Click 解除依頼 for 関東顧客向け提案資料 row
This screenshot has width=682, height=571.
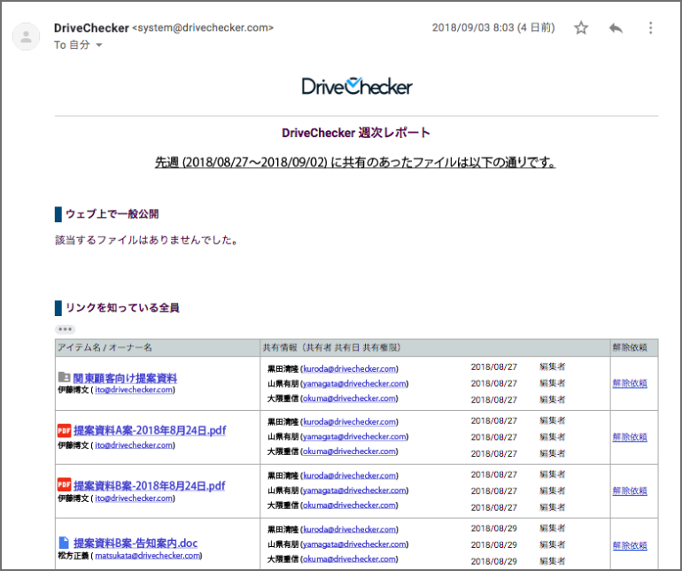click(x=630, y=383)
